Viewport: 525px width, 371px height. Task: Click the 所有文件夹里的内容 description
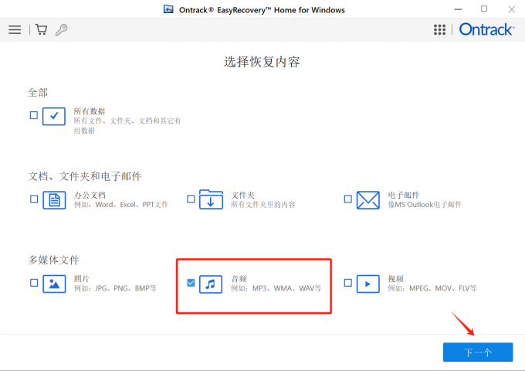click(263, 204)
